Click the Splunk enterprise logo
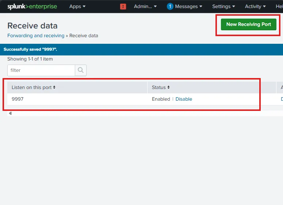Screen dimensions: 283x205 [32, 7]
